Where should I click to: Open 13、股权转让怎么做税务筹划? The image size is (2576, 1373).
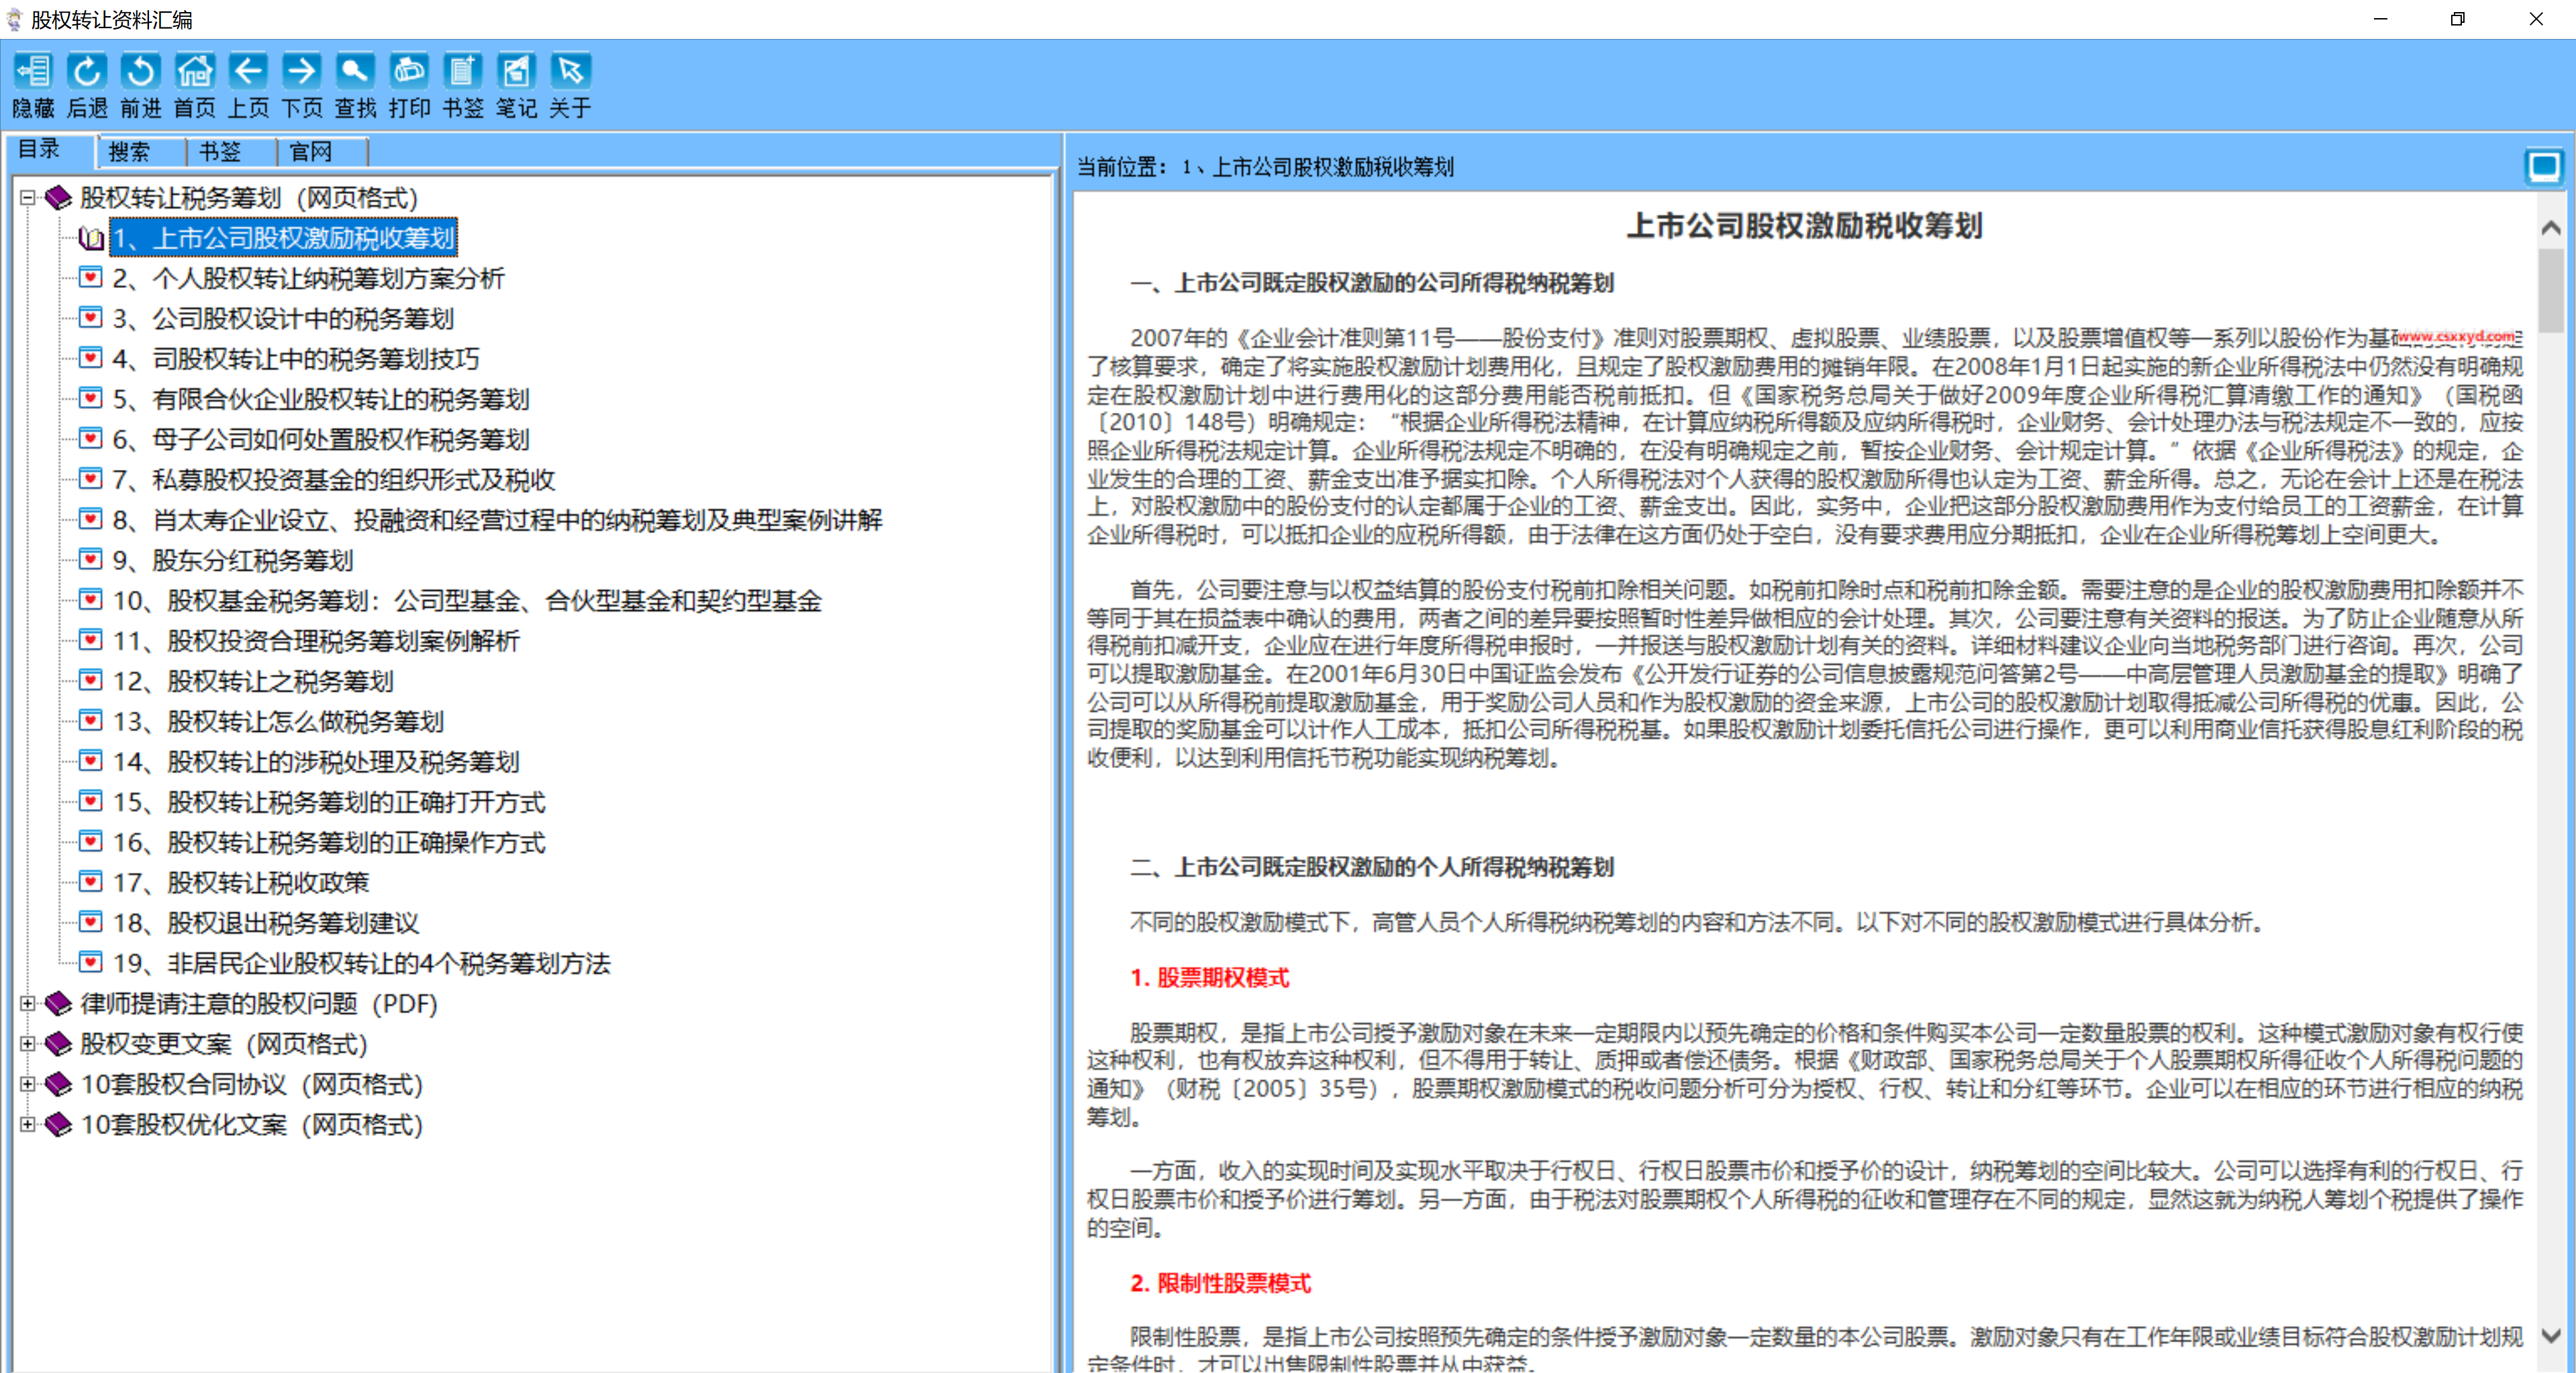click(x=278, y=721)
